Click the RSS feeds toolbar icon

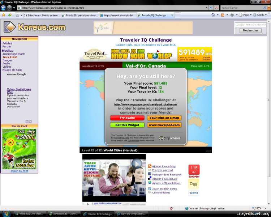(x=223, y=15)
